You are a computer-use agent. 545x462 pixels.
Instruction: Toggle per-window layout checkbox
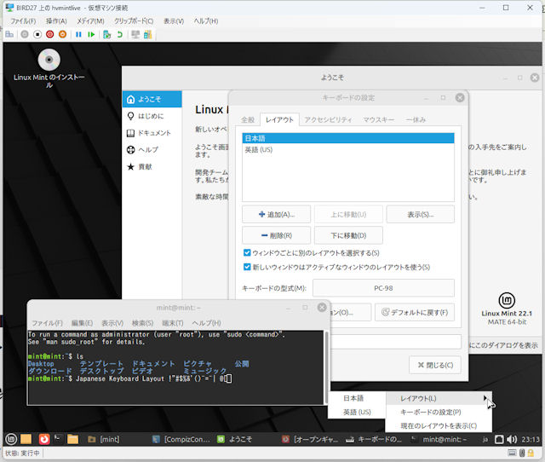point(247,252)
